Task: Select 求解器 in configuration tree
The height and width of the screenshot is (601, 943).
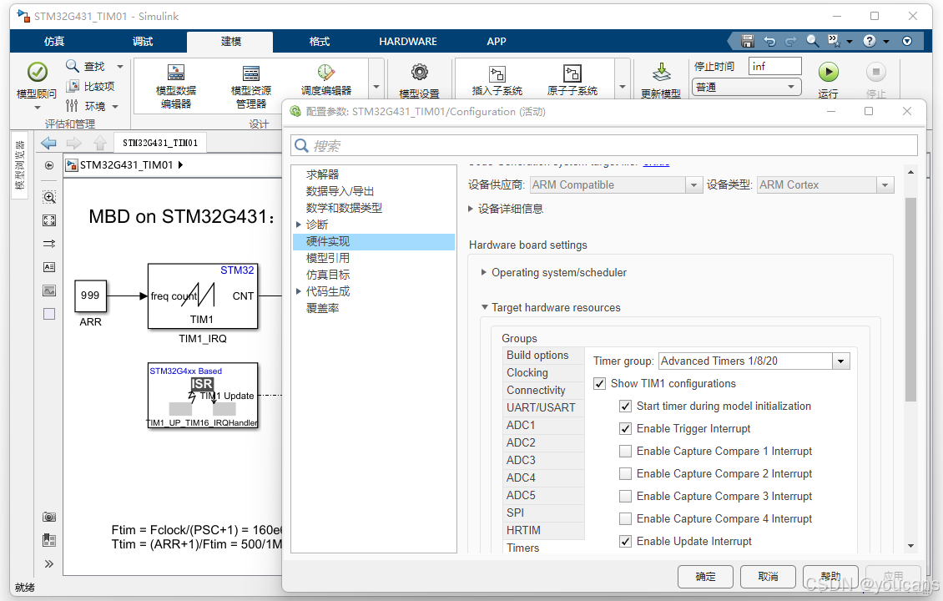Action: [322, 174]
